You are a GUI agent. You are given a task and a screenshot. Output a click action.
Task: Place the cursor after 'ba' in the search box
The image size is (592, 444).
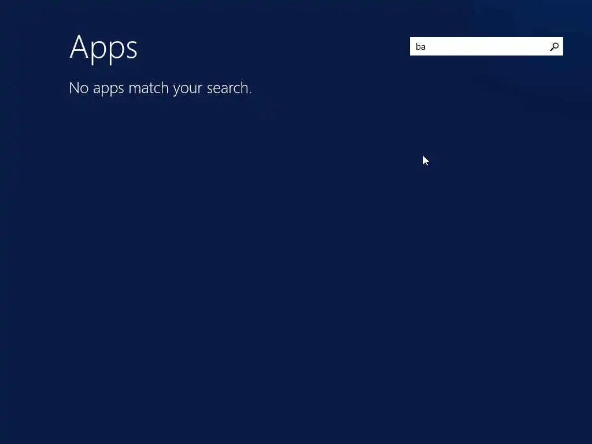click(x=427, y=46)
